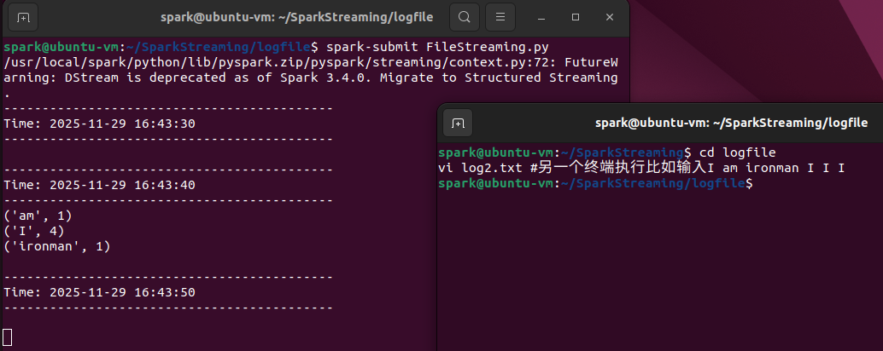Maximize the left terminal window
The height and width of the screenshot is (351, 883).
click(576, 17)
